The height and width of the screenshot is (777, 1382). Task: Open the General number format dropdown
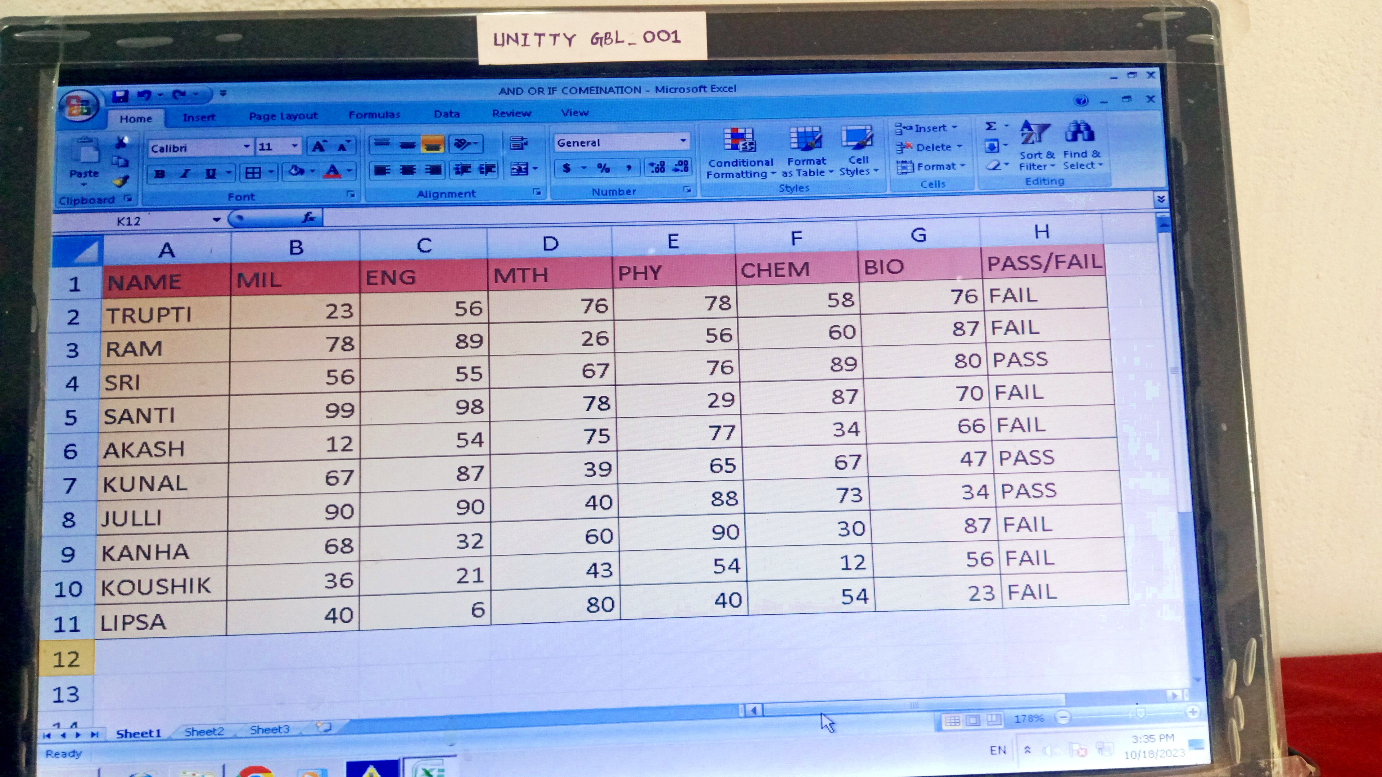pos(683,141)
